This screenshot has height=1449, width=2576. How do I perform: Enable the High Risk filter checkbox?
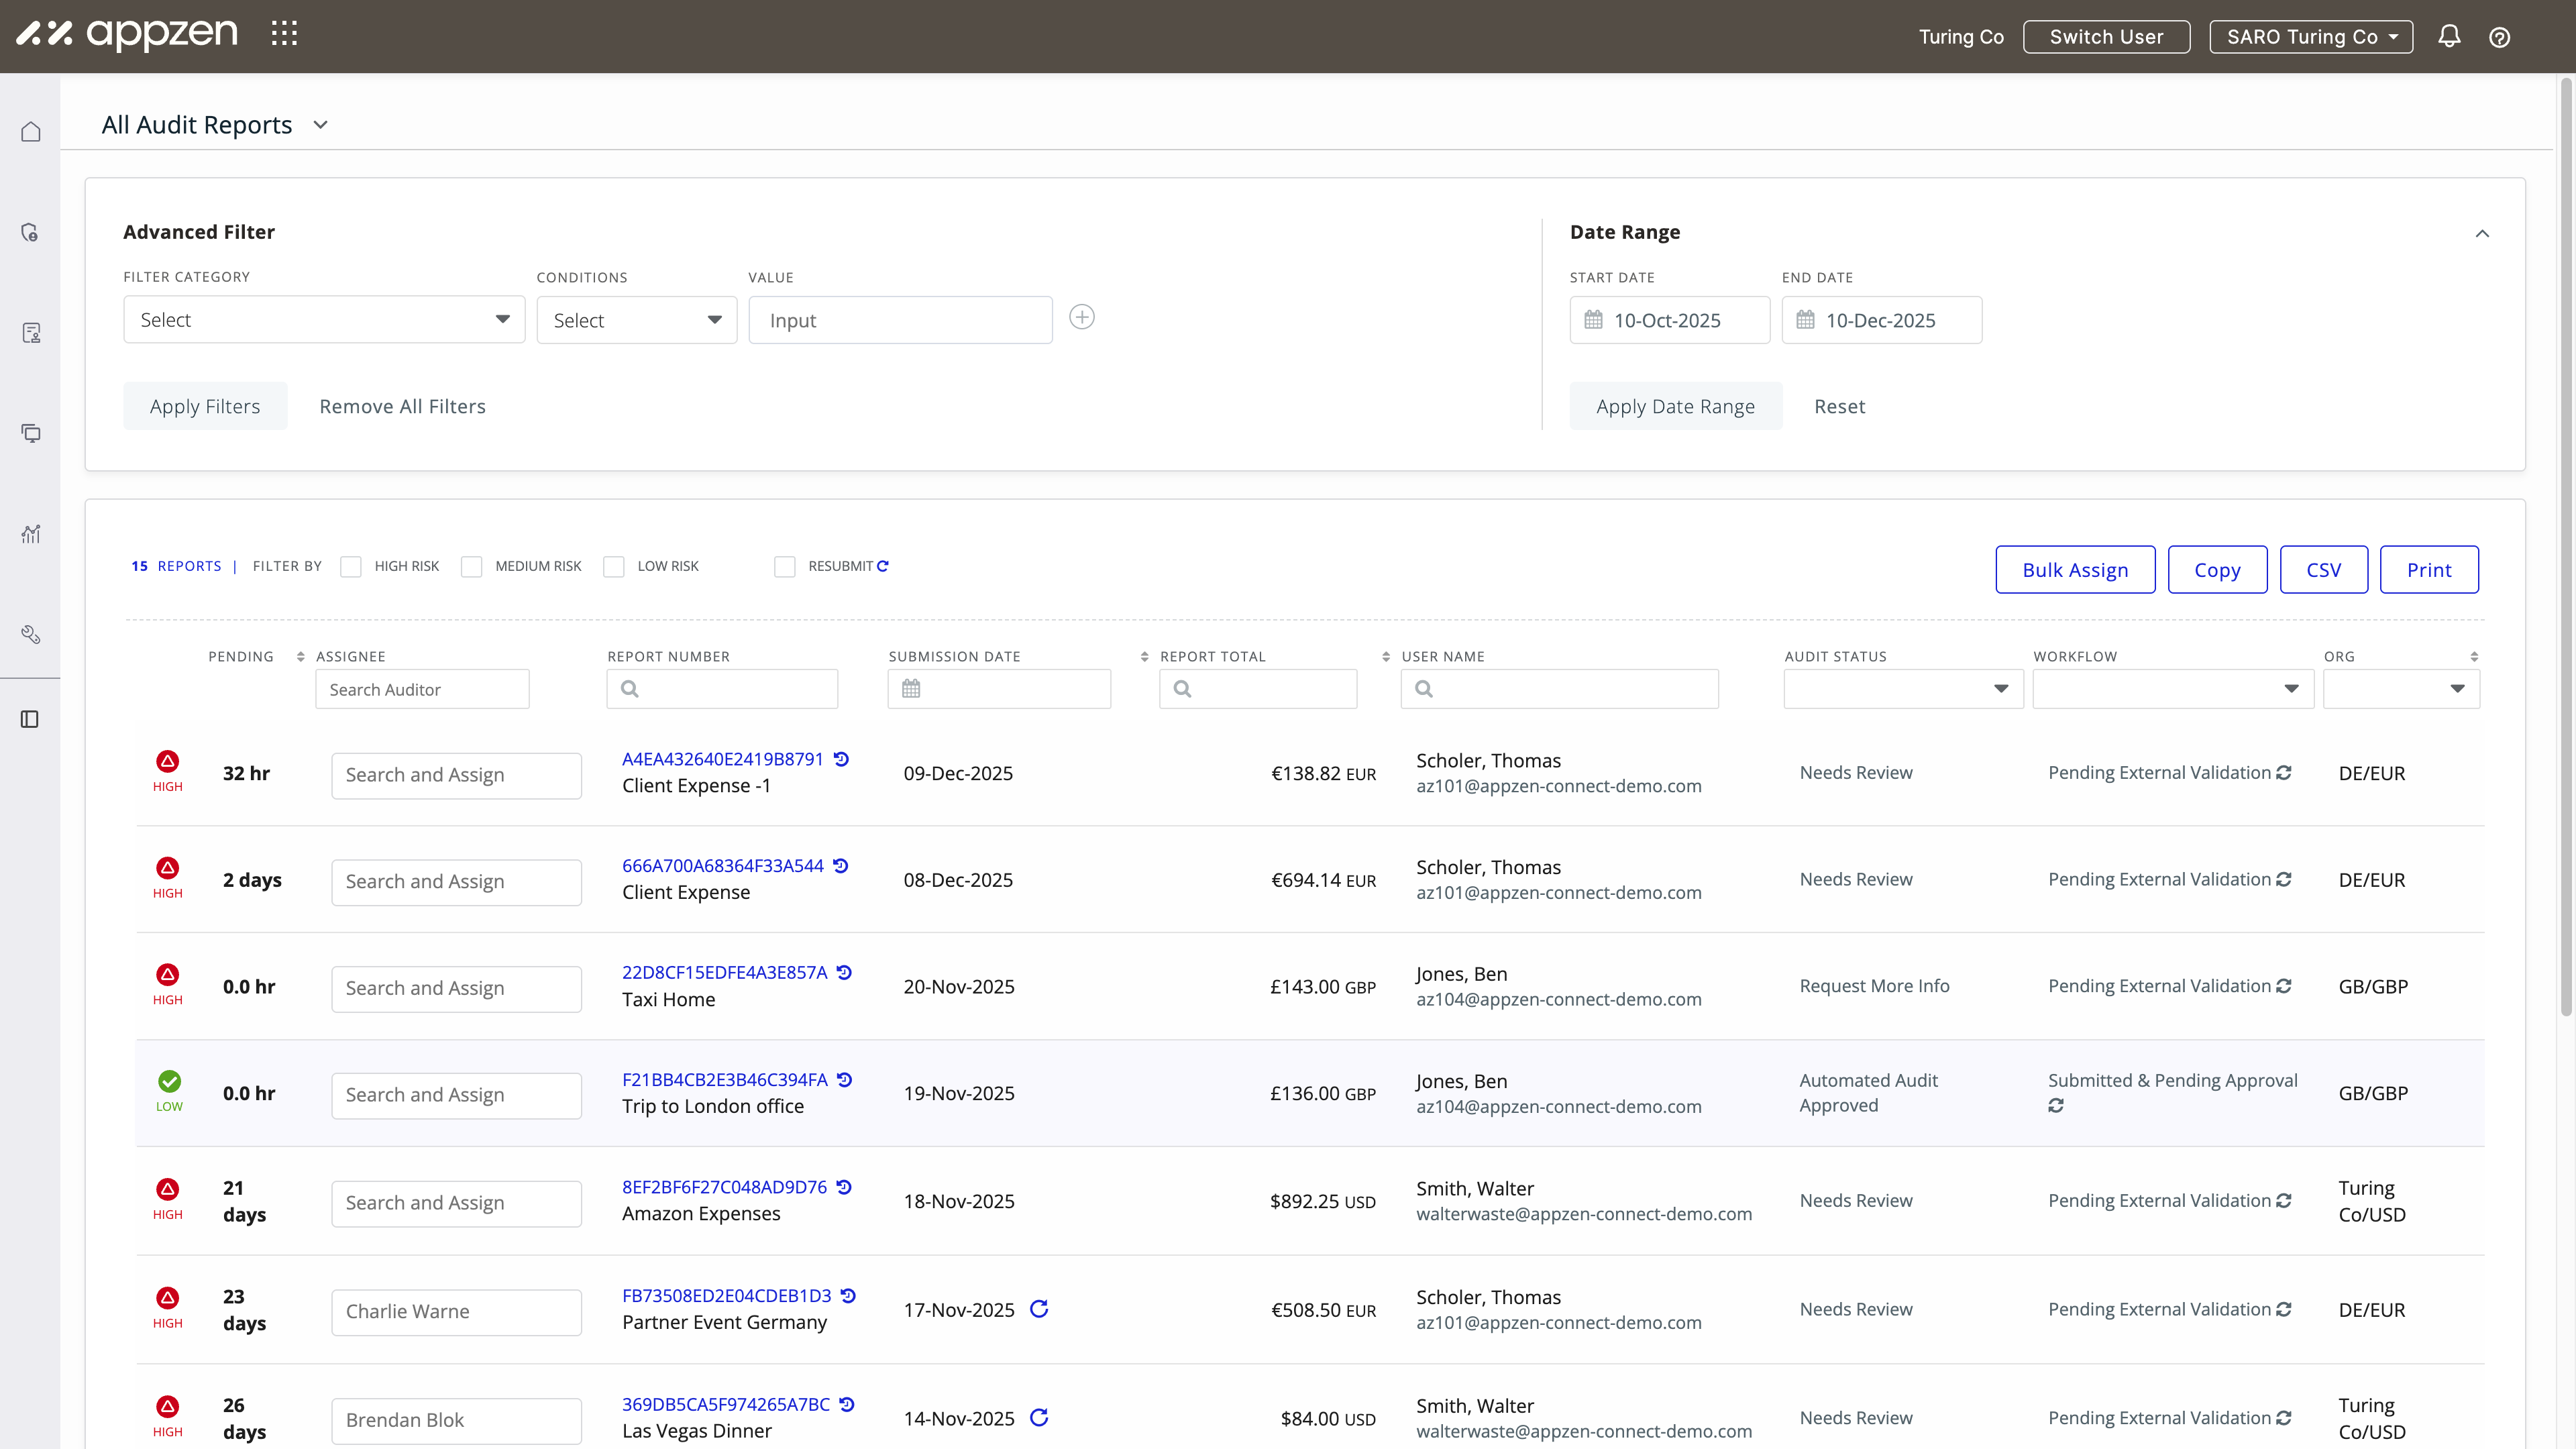[351, 567]
